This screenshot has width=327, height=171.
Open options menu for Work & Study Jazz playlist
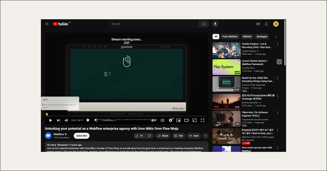(278, 130)
